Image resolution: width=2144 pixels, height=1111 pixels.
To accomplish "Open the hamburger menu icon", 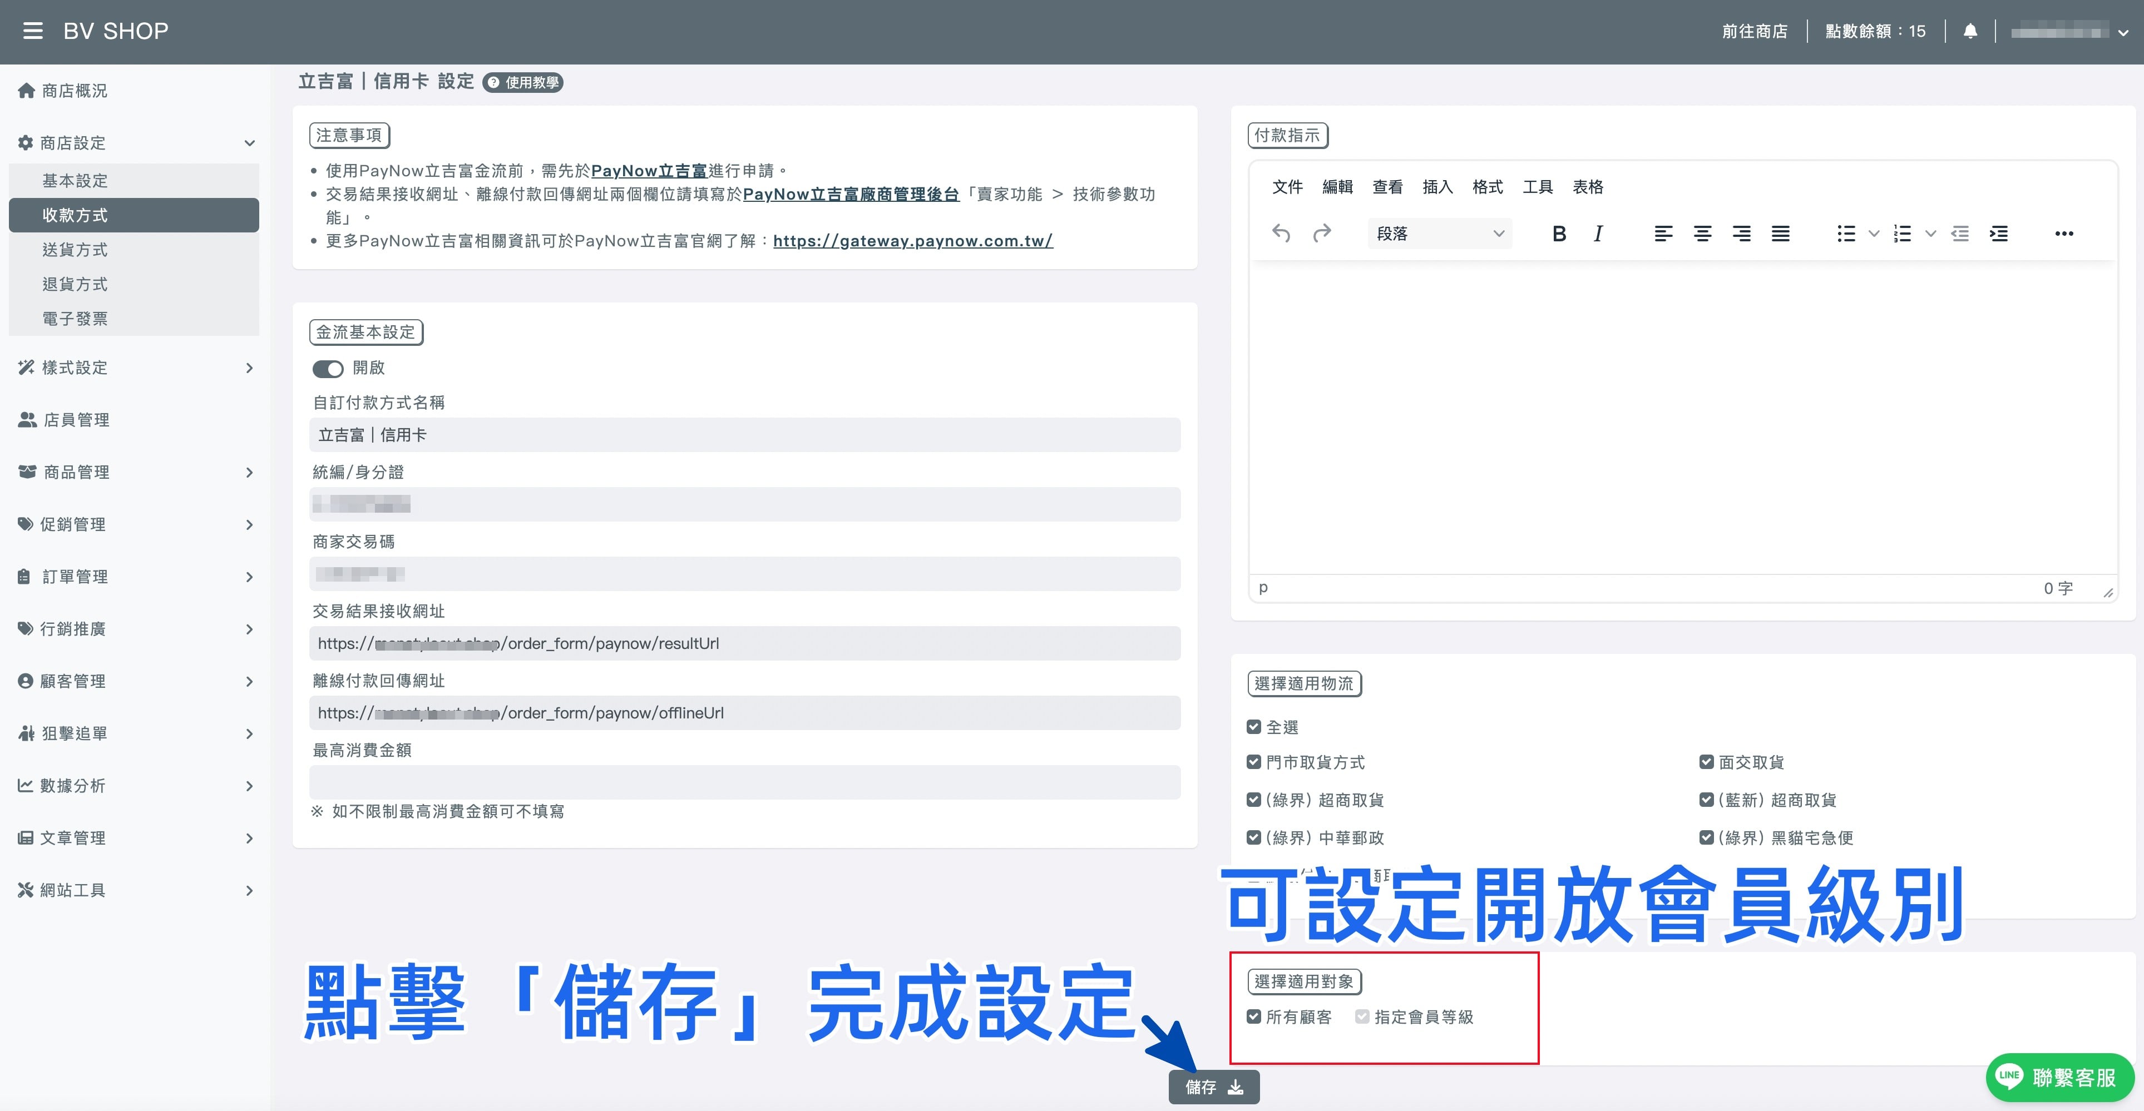I will pos(32,31).
